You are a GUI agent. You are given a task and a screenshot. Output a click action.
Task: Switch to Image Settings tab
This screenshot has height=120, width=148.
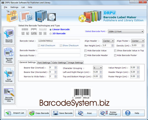point(75,63)
